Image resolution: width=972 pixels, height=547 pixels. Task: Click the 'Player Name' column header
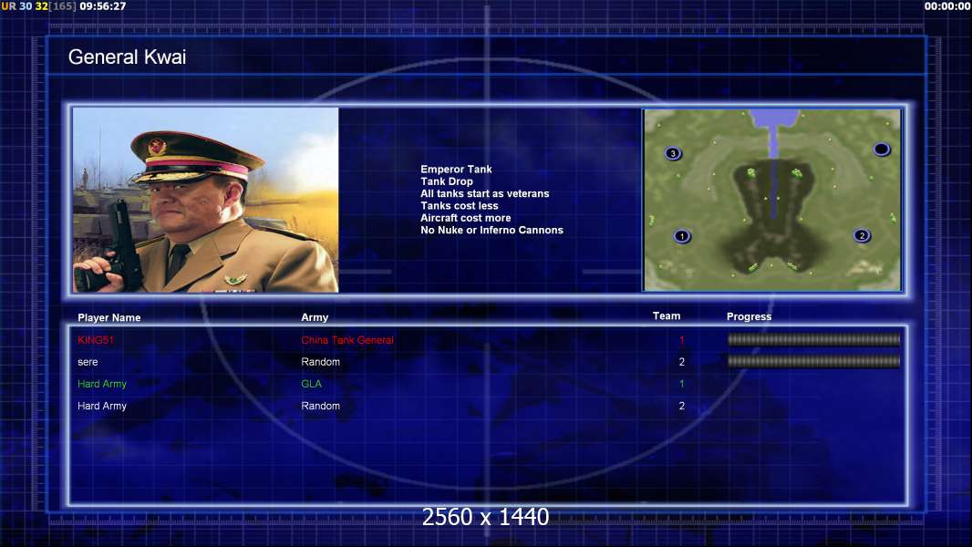(x=109, y=318)
